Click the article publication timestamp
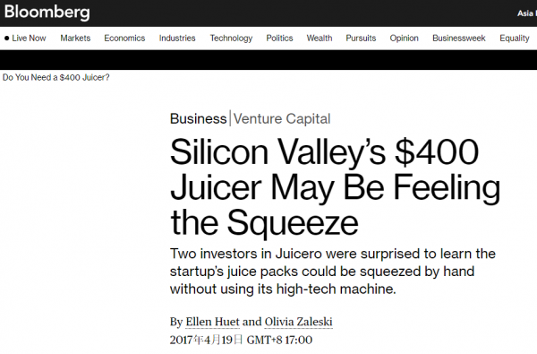537x354 pixels. pos(241,340)
